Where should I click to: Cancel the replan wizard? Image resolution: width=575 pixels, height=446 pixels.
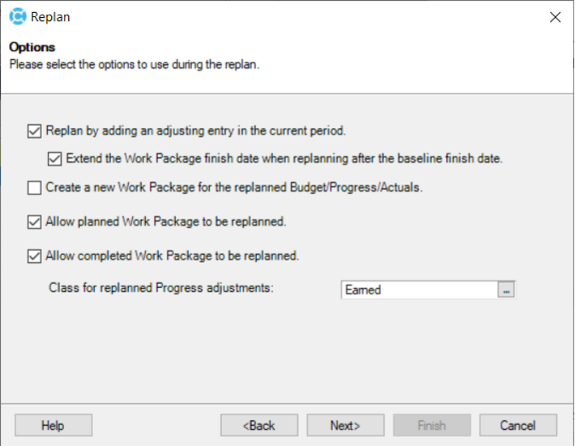(518, 426)
